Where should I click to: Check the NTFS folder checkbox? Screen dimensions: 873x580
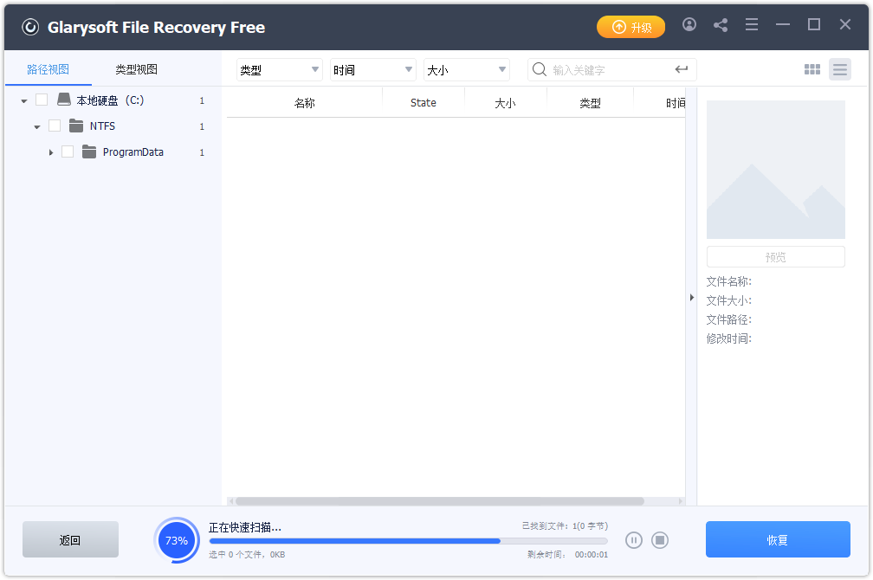point(54,126)
